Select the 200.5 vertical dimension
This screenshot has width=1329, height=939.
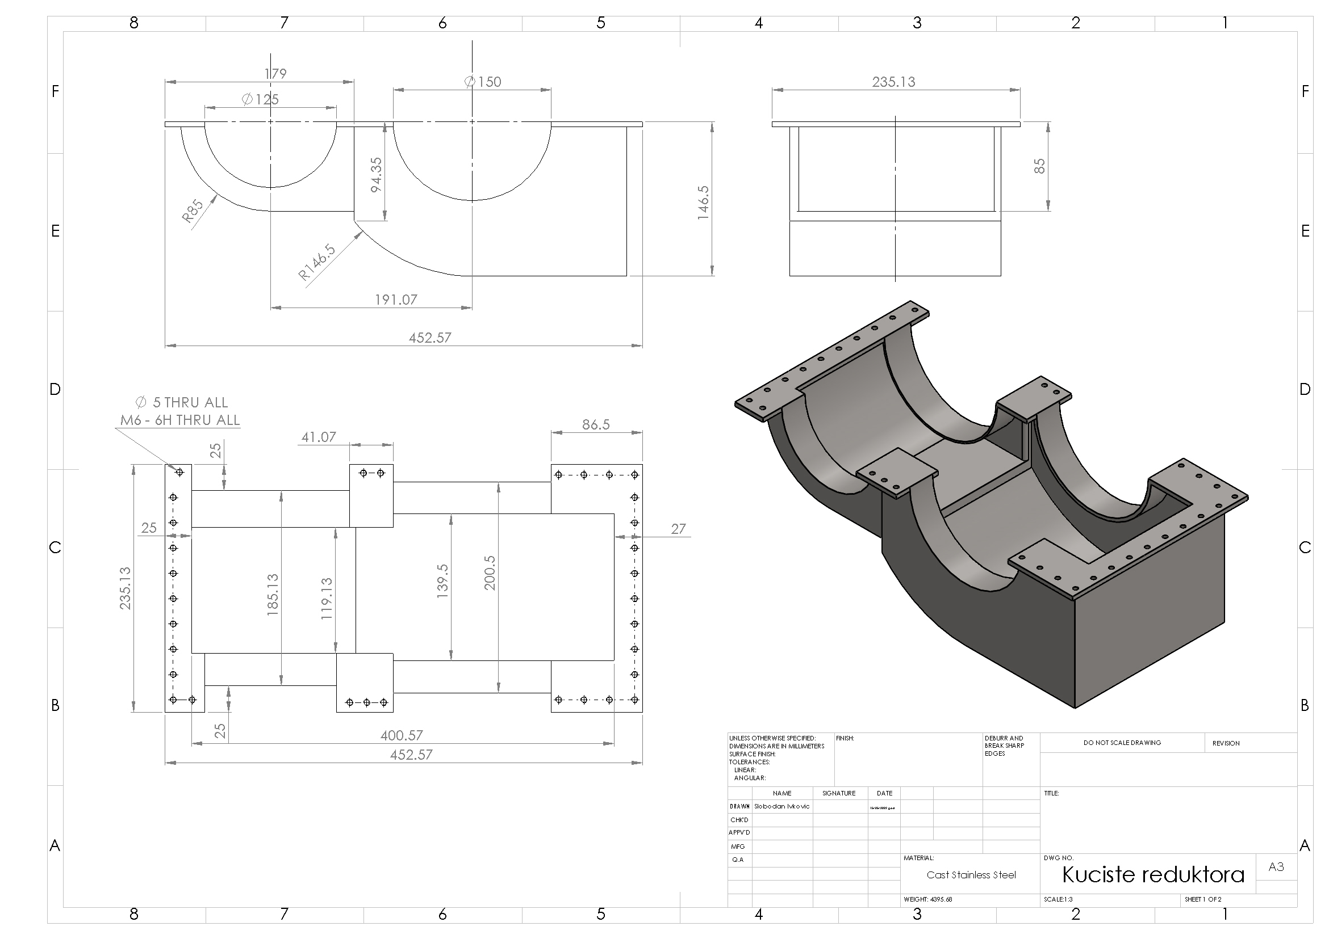490,573
